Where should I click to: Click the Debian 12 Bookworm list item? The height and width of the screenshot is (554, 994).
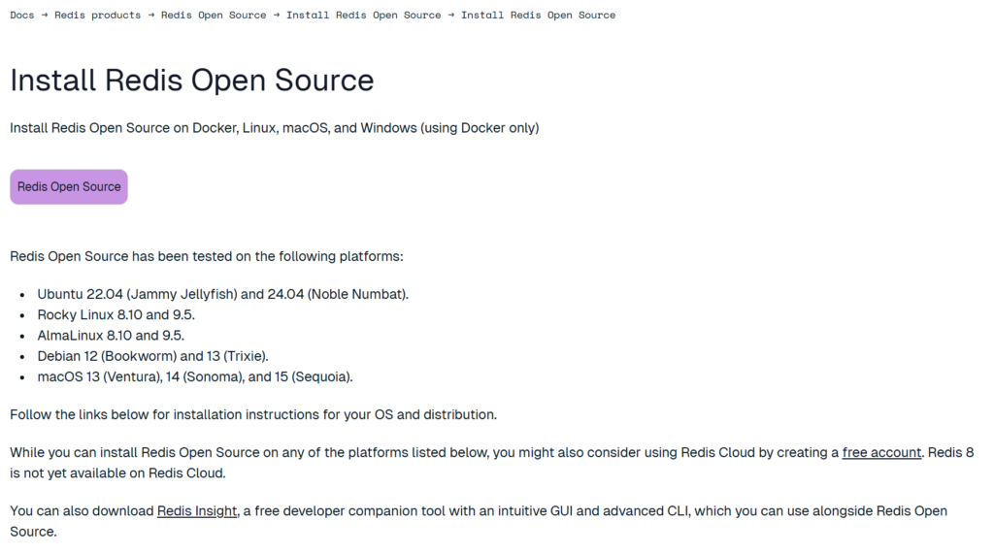pyautogui.click(x=152, y=356)
